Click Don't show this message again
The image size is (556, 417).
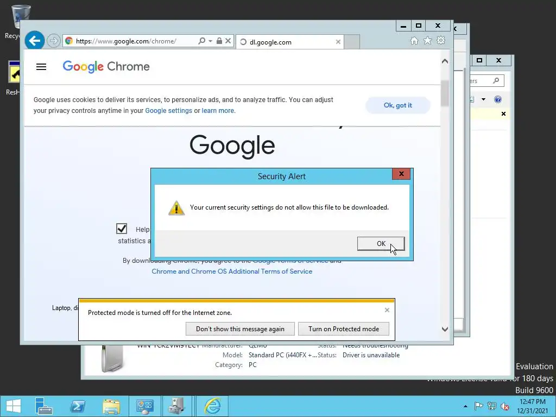[240, 328]
